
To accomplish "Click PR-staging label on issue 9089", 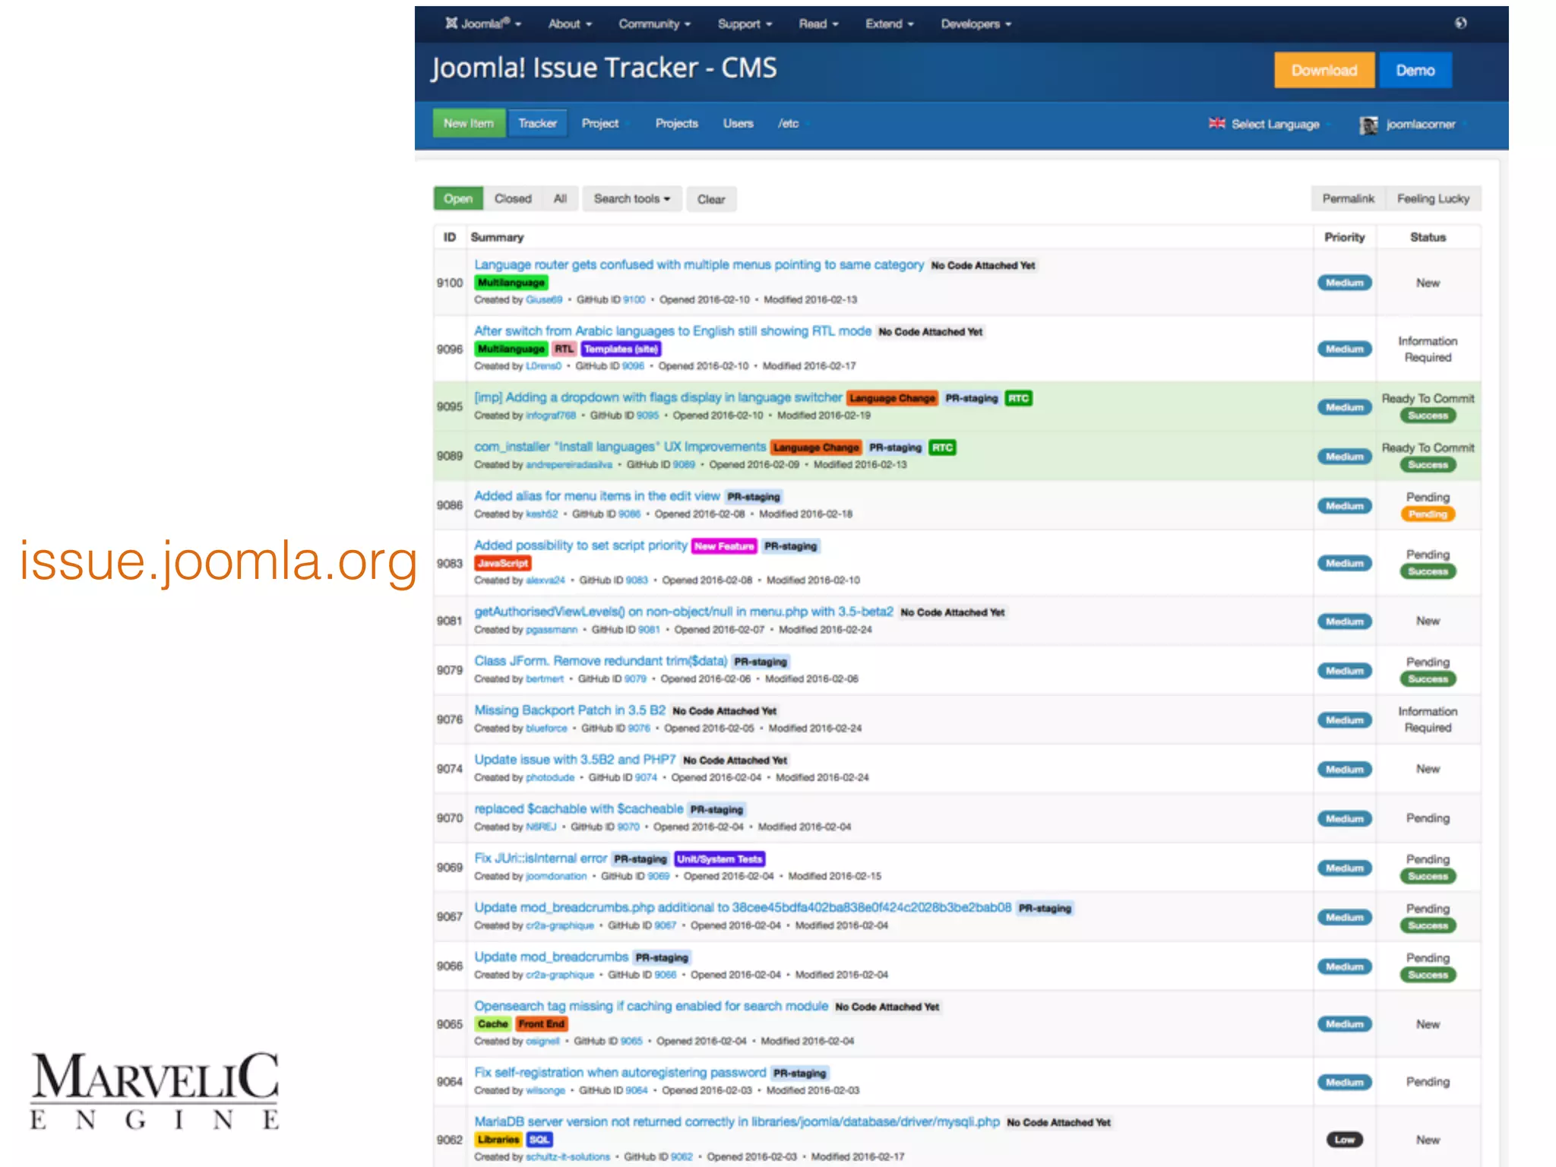I will point(895,448).
